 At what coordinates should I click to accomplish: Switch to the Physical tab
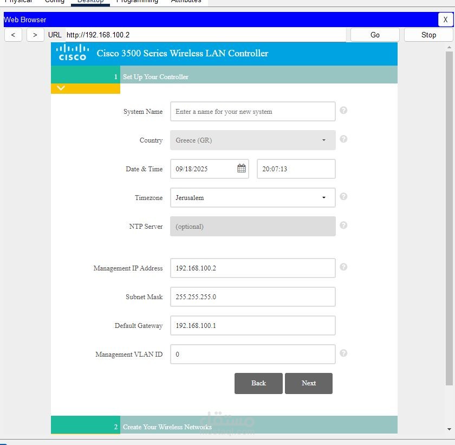[18, 2]
